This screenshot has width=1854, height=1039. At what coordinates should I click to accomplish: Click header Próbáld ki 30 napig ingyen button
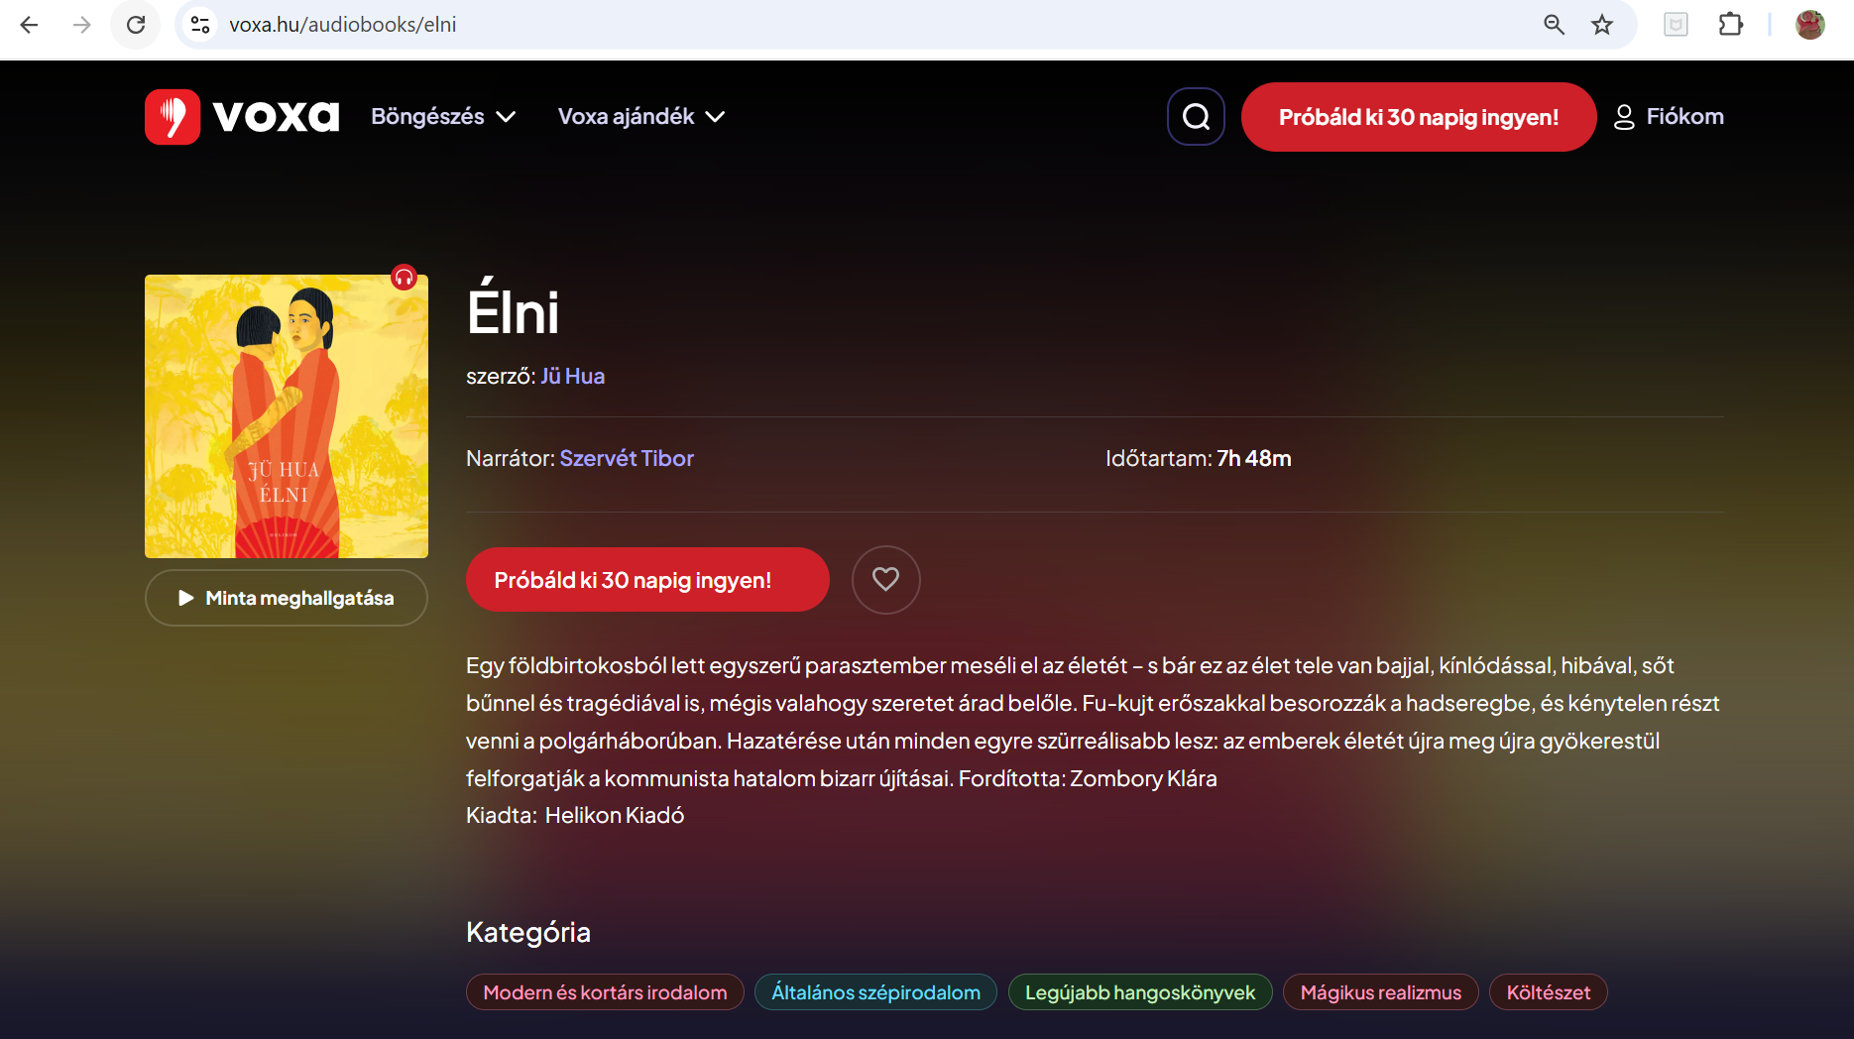point(1419,117)
